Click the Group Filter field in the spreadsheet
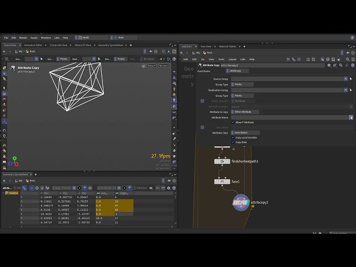Screen dimensions: 356x267 (62, 188)
